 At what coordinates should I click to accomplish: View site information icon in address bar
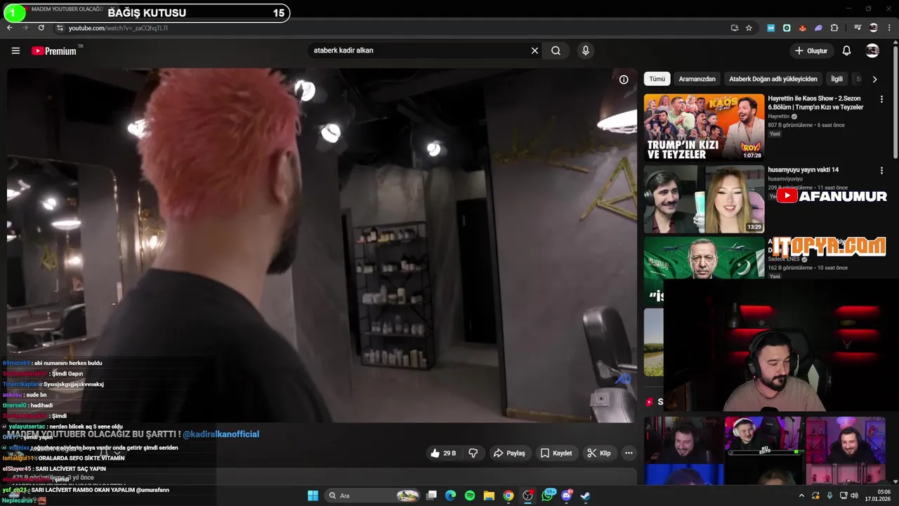click(x=60, y=28)
